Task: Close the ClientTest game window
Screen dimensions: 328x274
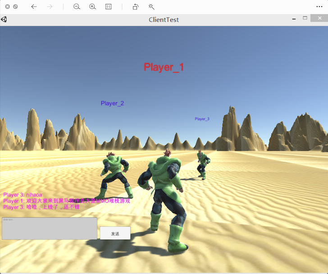Action: point(319,18)
